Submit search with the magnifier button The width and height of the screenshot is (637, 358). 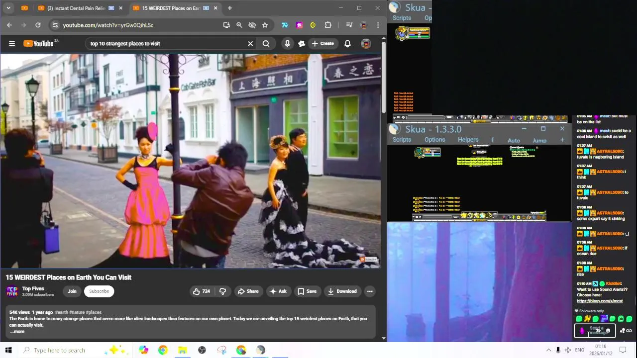266,44
